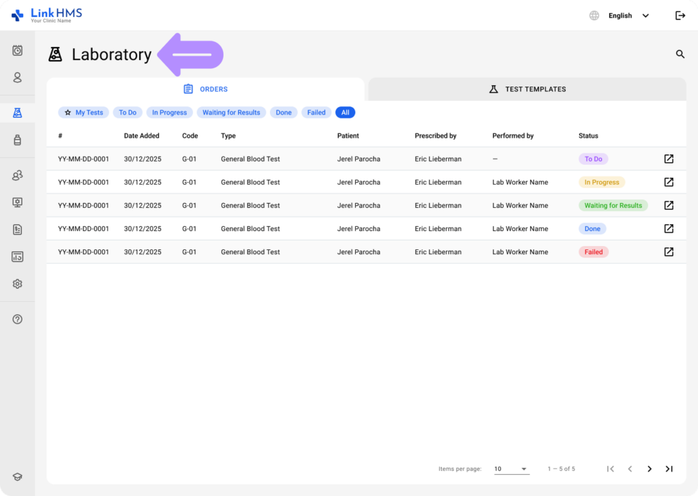Viewport: 698px width, 496px height.
Task: Click the logout icon in the header
Action: [680, 16]
